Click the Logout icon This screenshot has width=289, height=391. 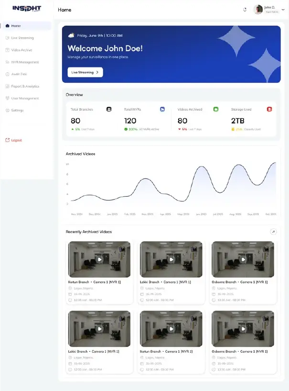click(8, 140)
